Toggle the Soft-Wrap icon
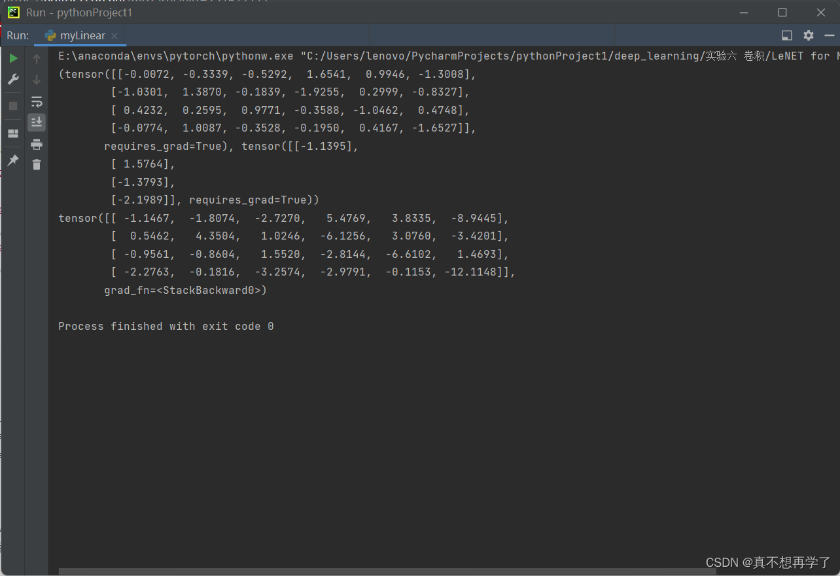 tap(37, 101)
